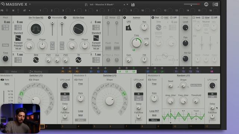239x134 pixels.
Task: Click the Sine phase-mod oscillator waveform icon
Action: coord(36,60)
